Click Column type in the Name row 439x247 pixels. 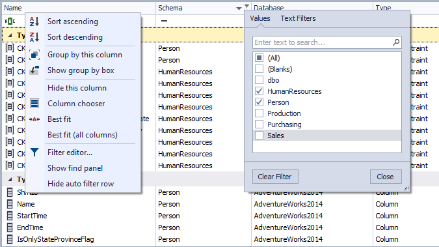coord(386,204)
